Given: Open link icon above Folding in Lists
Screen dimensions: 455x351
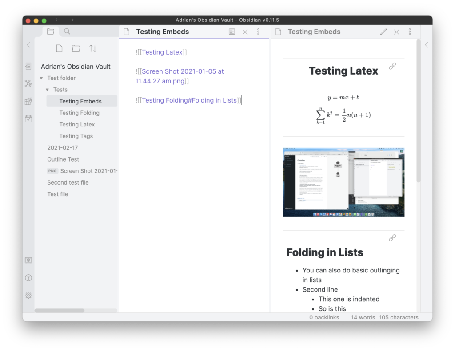Looking at the screenshot, I should tap(392, 238).
